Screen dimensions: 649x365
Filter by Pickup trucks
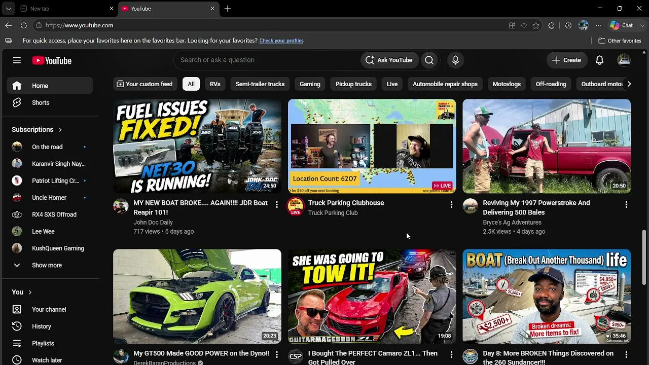click(x=353, y=84)
